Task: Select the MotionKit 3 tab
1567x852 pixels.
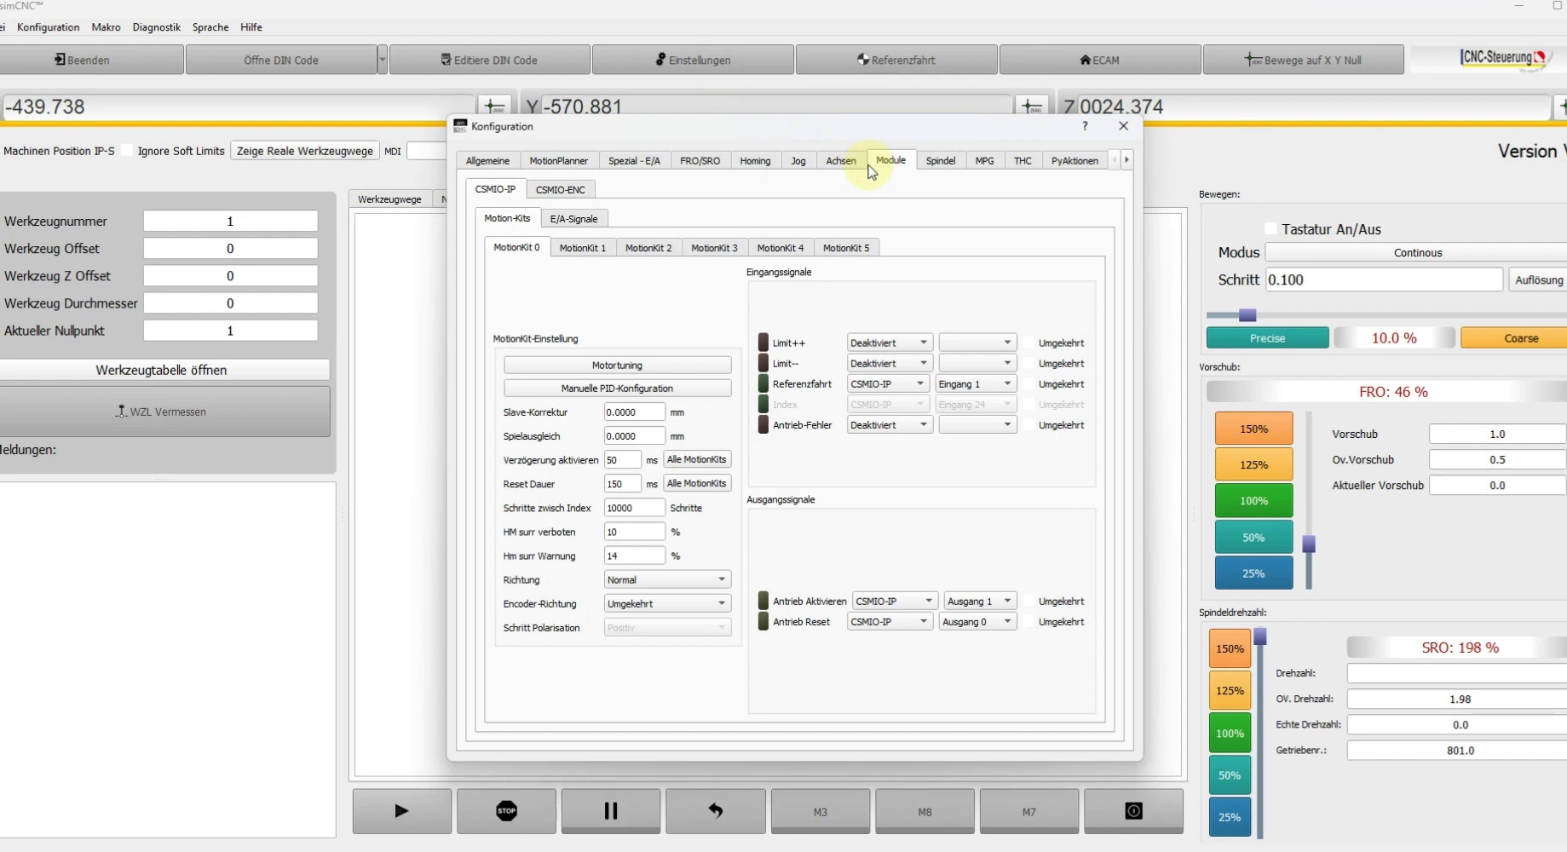Action: (713, 248)
